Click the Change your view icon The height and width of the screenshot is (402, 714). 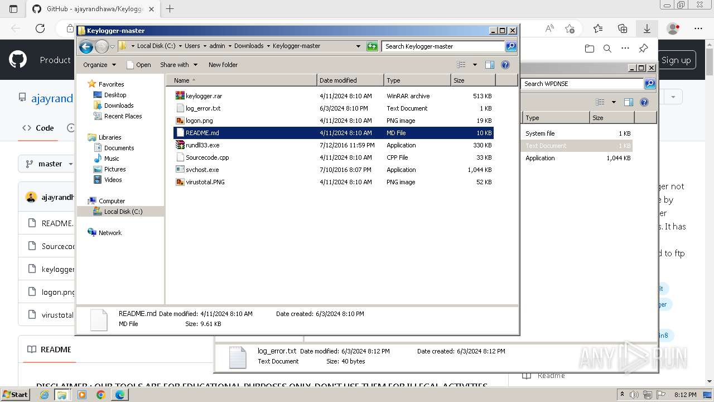461,65
